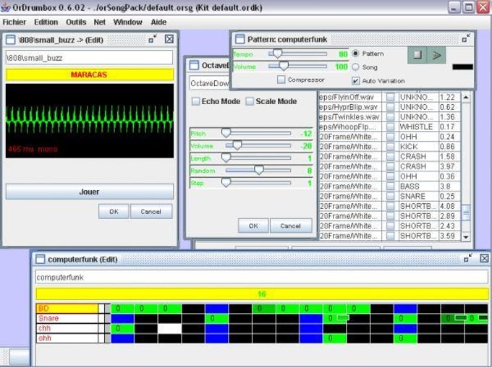The image size is (492, 368).
Task: Maximize the computerfunk edit internal frame
Action: [469, 258]
